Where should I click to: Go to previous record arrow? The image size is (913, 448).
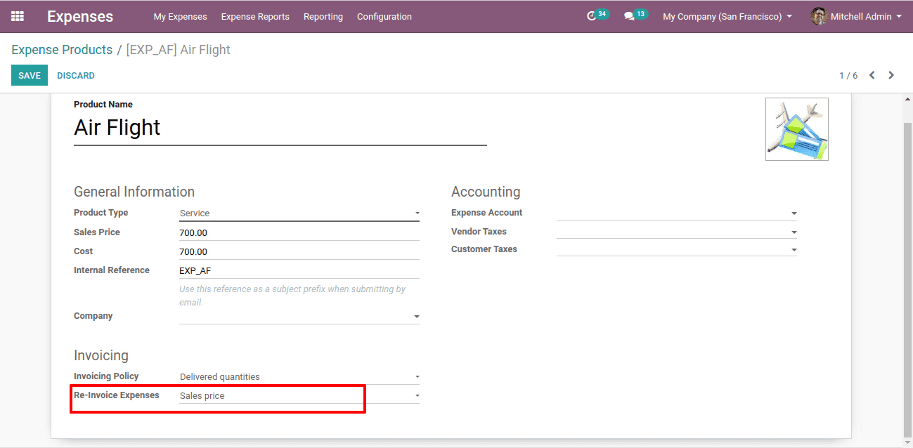(x=872, y=75)
